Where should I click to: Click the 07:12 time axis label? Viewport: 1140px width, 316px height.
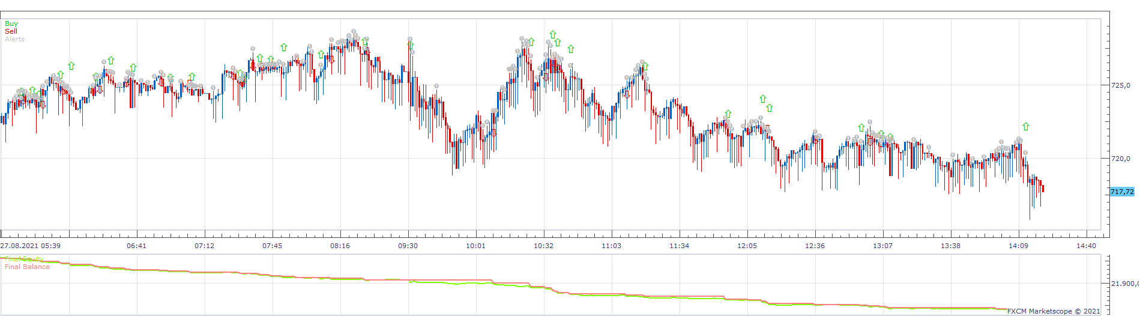coord(204,246)
